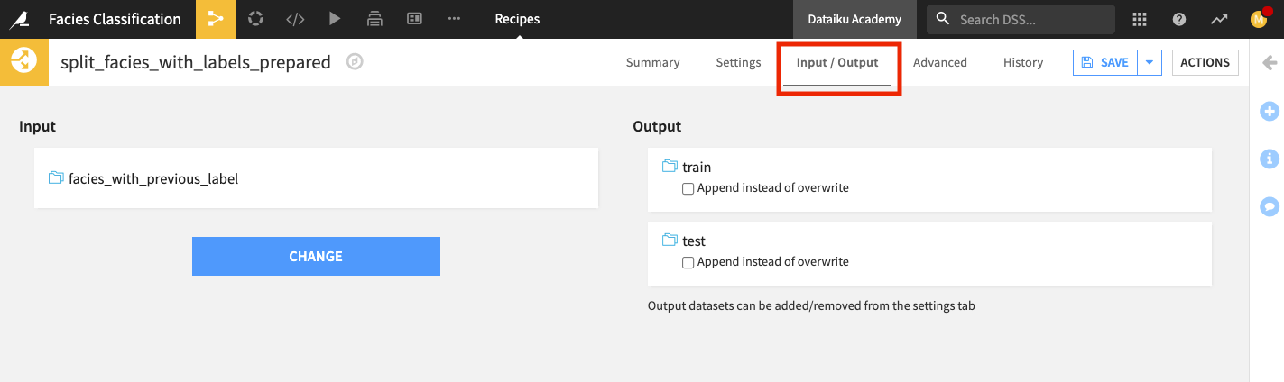Click the Dataiku bird logo
The image size is (1284, 382).
click(17, 19)
